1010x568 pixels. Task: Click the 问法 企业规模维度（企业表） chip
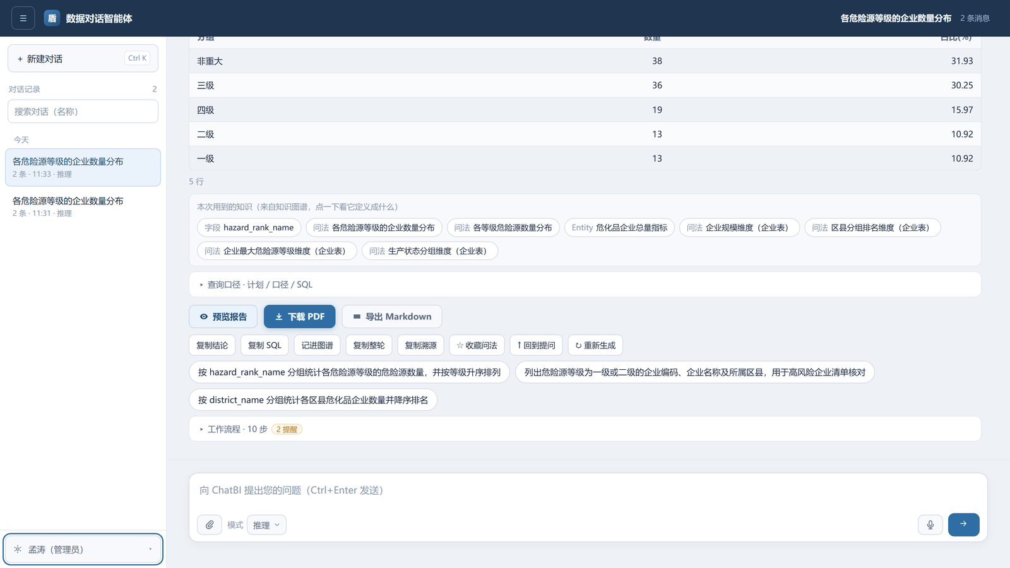[739, 228]
